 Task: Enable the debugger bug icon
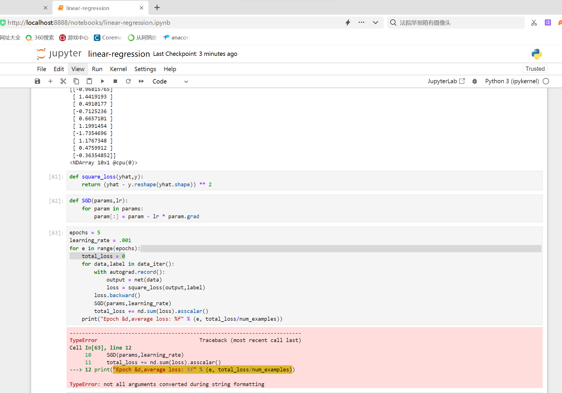click(x=475, y=81)
